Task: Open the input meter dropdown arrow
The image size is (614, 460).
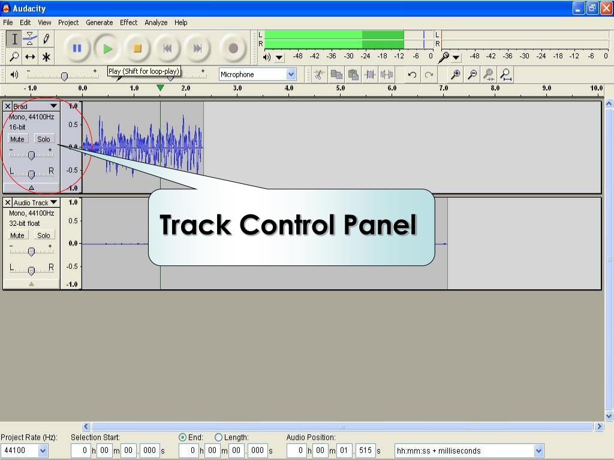Action: pos(456,57)
